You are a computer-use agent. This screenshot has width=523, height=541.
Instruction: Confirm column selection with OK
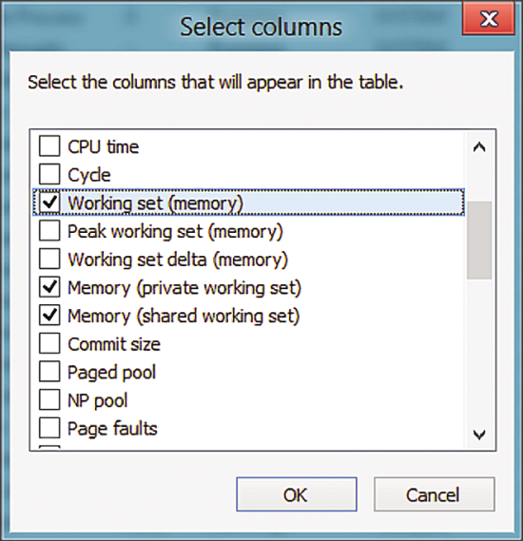click(297, 494)
